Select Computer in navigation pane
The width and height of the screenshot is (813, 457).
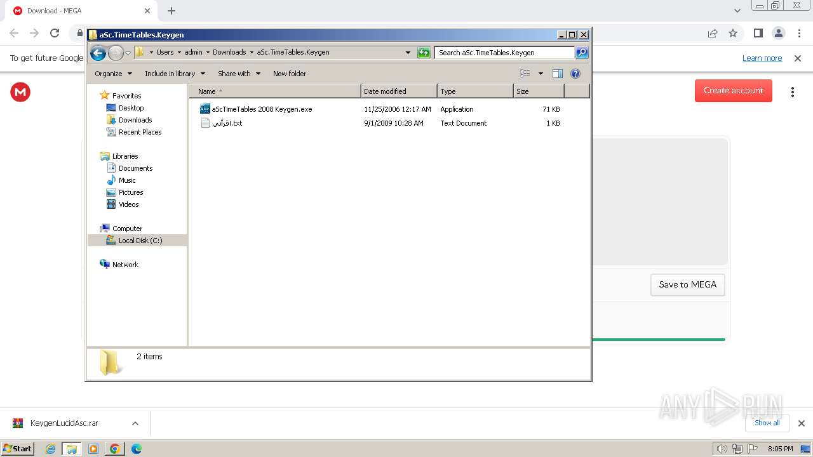127,228
